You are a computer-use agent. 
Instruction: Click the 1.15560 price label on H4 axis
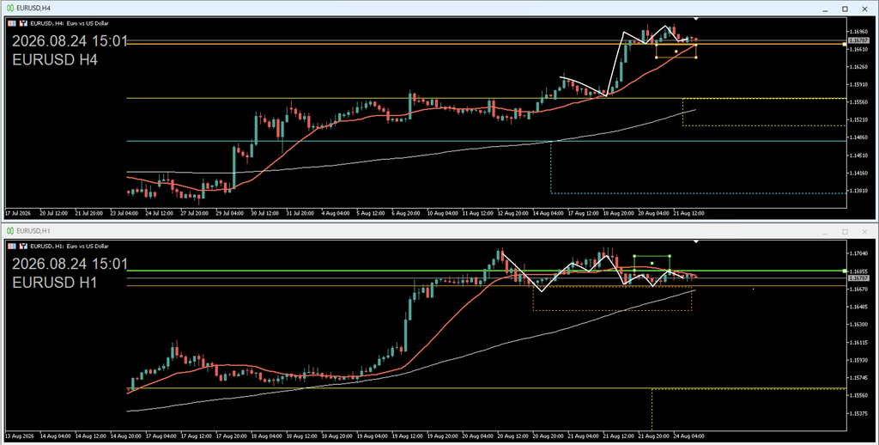[x=858, y=102]
